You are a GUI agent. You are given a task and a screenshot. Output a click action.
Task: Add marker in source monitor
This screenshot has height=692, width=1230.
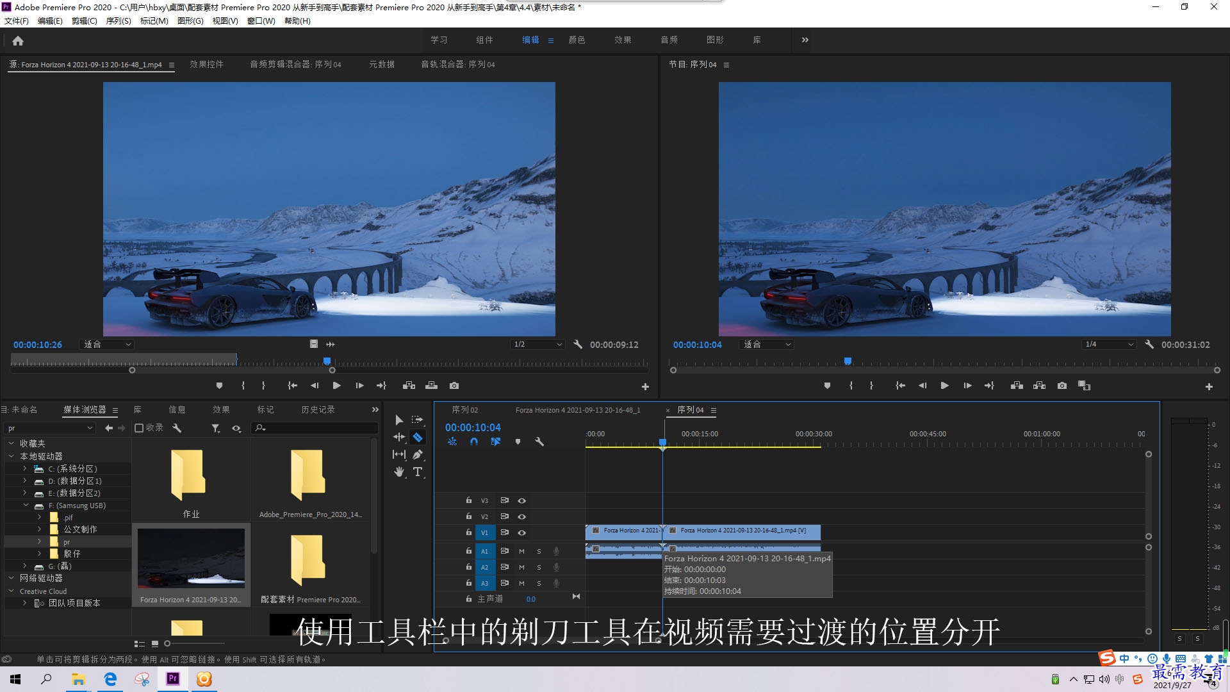219,386
